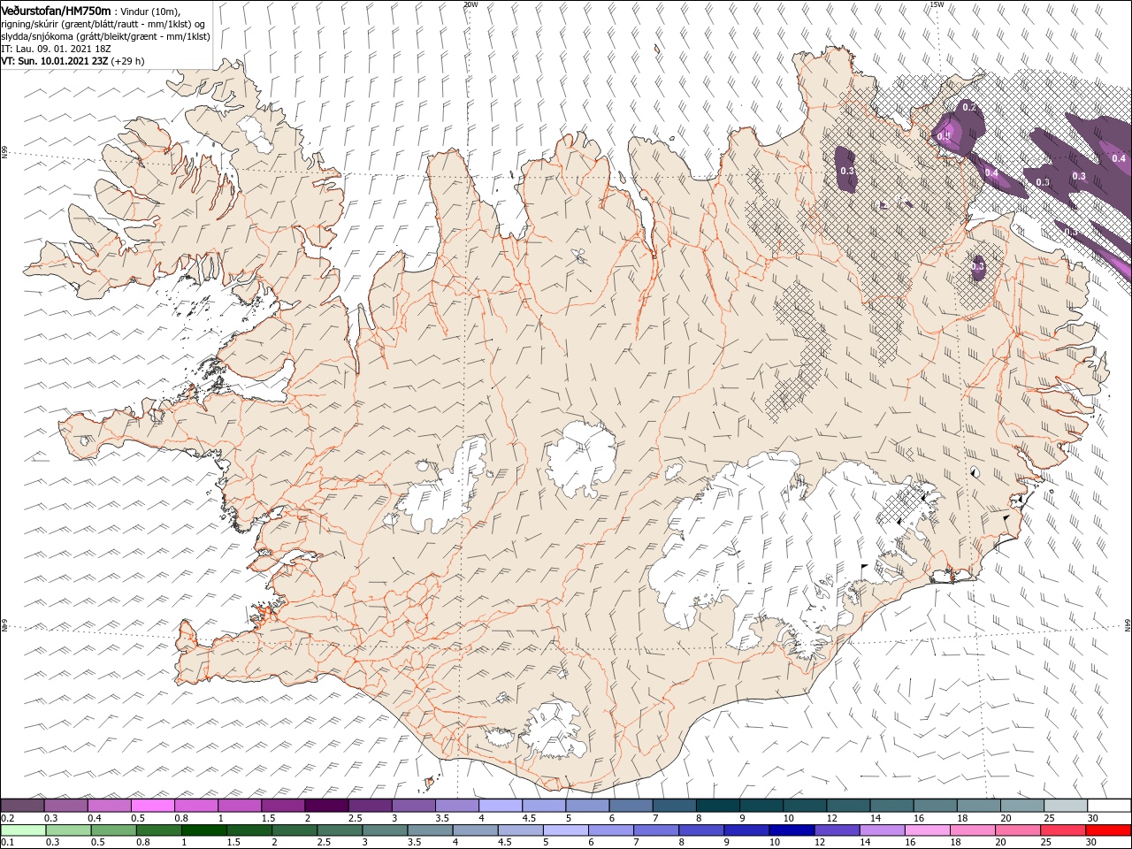This screenshot has height=849, width=1132.
Task: Click the '(+29 h)' forecast offset text
Action: (x=128, y=61)
